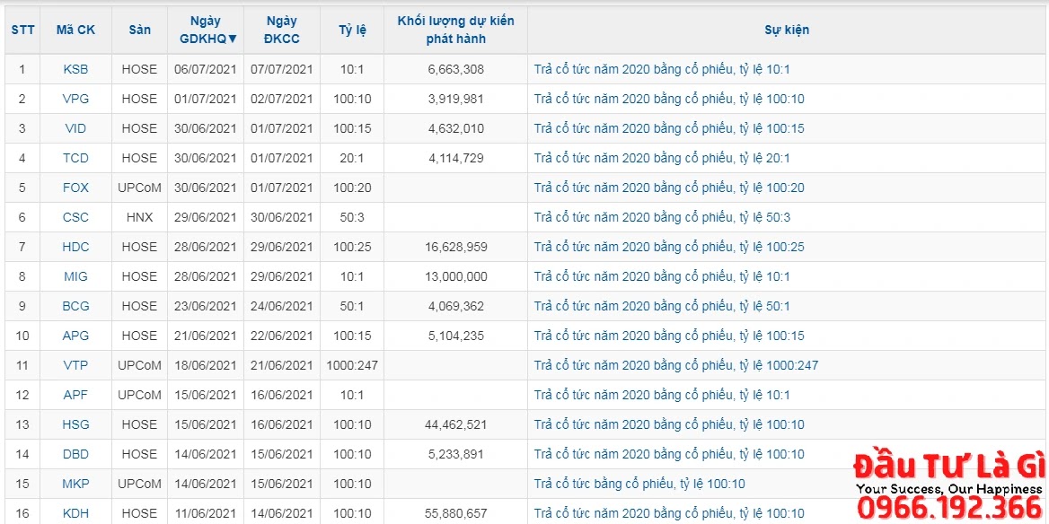1049x524 pixels.
Task: Open MKP dividend event link
Action: coord(639,484)
